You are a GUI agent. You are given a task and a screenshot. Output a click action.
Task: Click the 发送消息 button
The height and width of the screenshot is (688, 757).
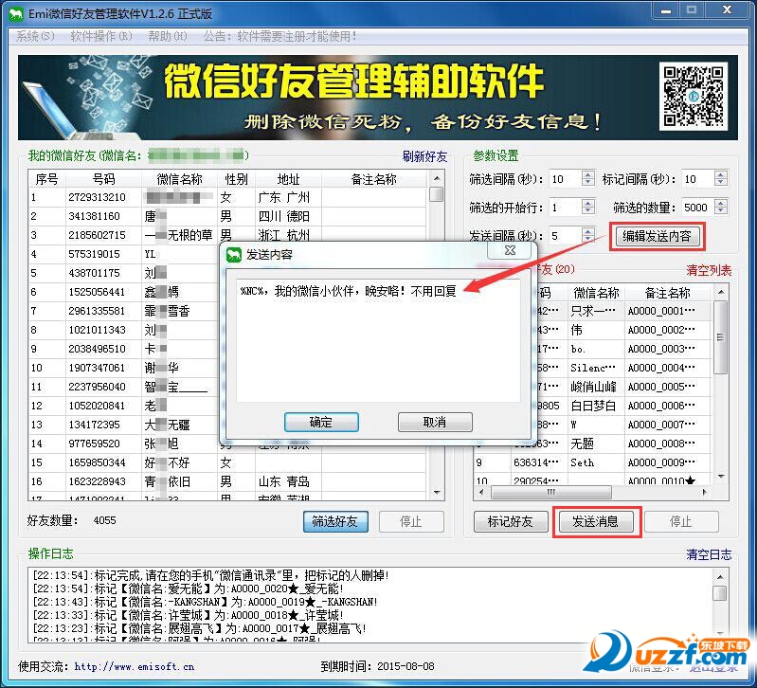tap(596, 521)
